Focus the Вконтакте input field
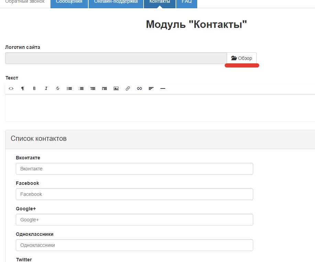This screenshot has width=315, height=262. tap(134, 169)
